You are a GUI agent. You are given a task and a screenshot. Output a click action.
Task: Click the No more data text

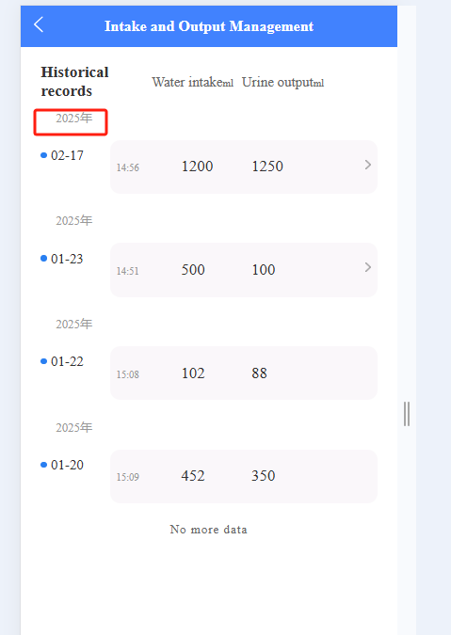tap(209, 530)
